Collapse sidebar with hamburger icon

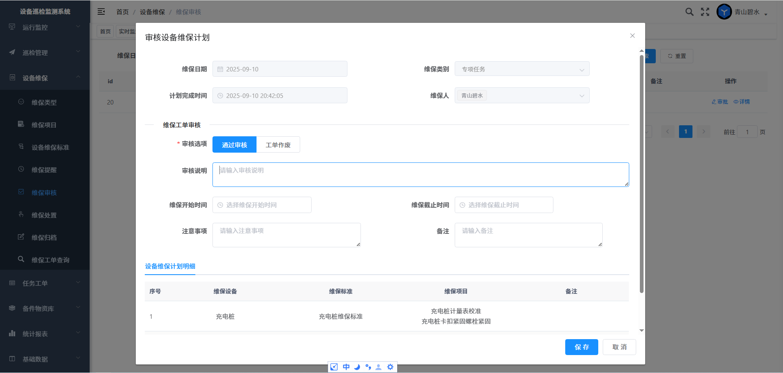tap(101, 12)
